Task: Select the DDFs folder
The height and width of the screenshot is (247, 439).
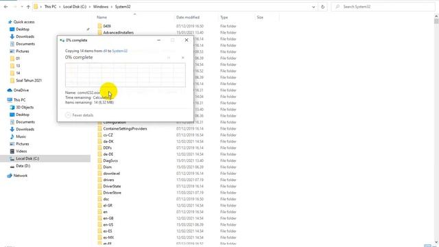Action: pyautogui.click(x=107, y=148)
